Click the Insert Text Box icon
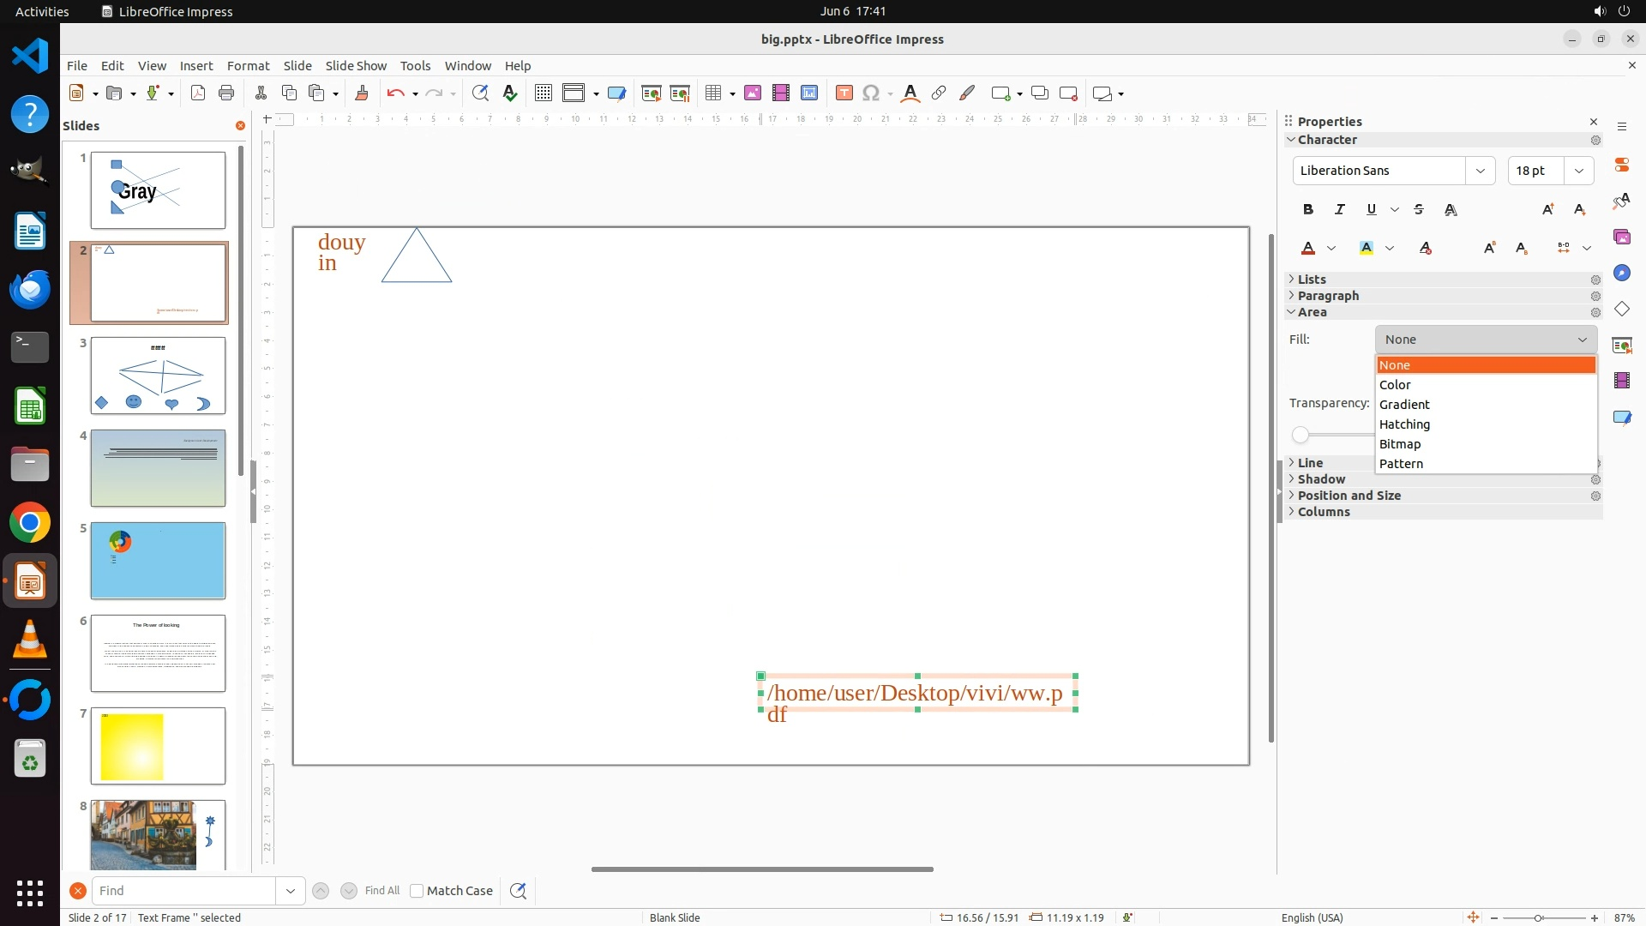Viewport: 1646px width, 926px height. (844, 93)
